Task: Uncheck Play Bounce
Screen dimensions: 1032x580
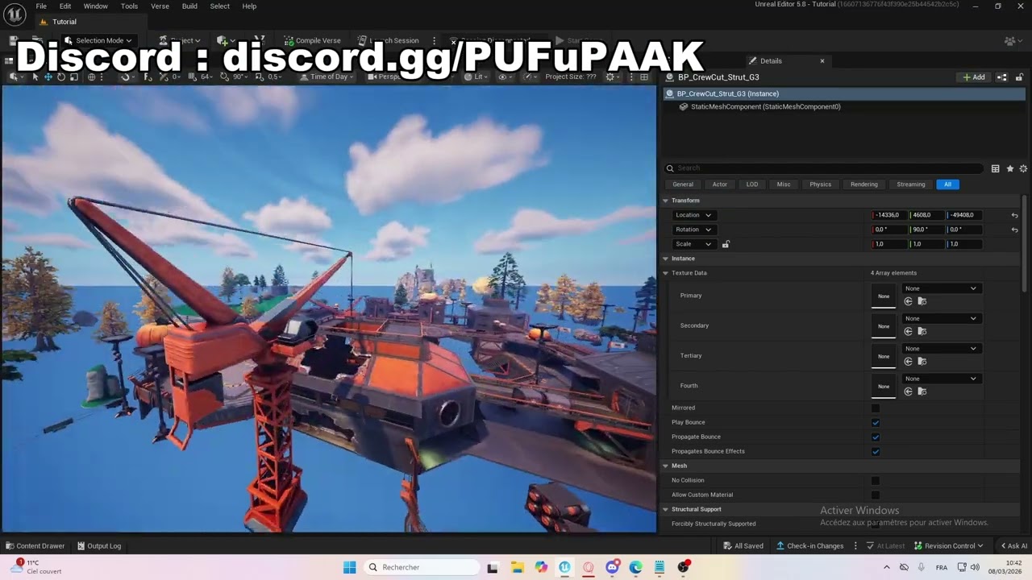Action: click(876, 423)
